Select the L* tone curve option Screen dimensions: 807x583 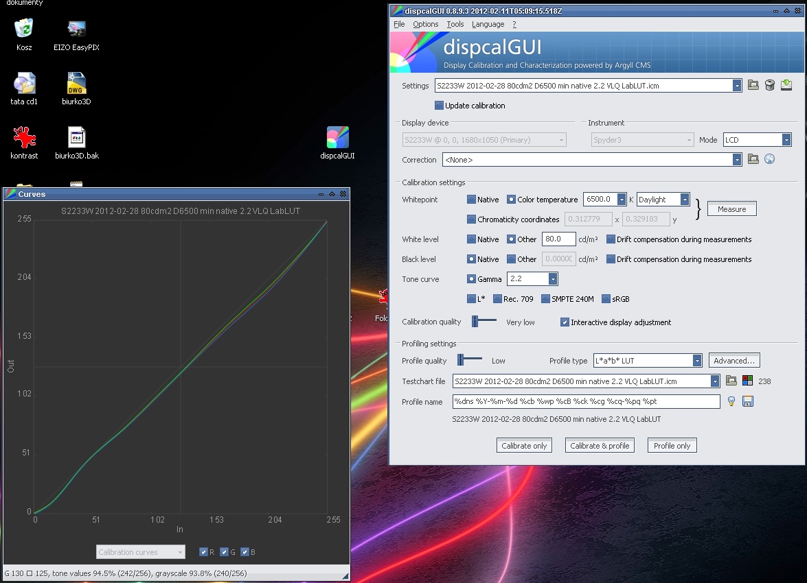tap(471, 298)
